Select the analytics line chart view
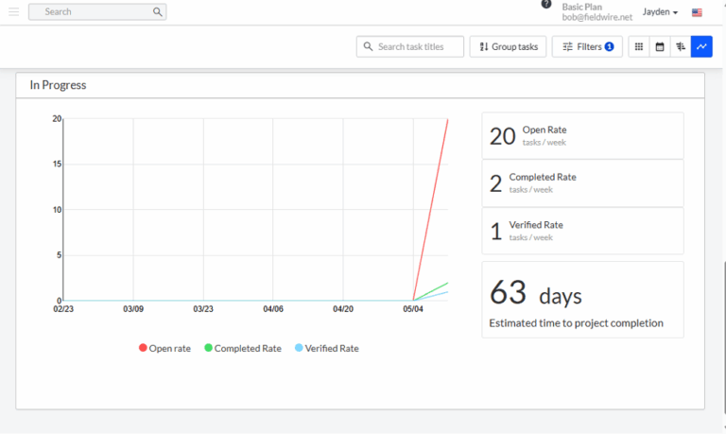The height and width of the screenshot is (434, 726). click(701, 46)
